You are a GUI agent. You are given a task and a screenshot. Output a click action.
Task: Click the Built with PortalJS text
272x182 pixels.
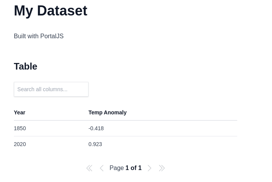coord(39,36)
